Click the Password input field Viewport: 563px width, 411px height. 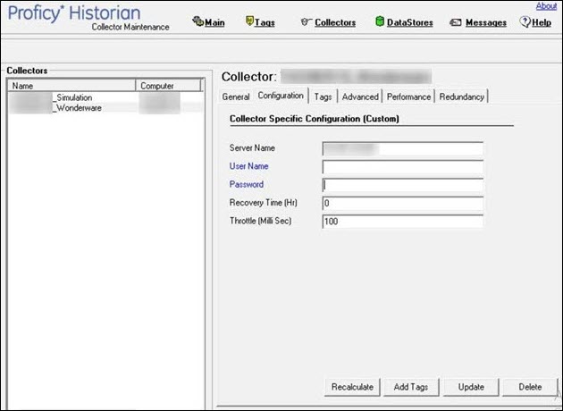click(402, 185)
